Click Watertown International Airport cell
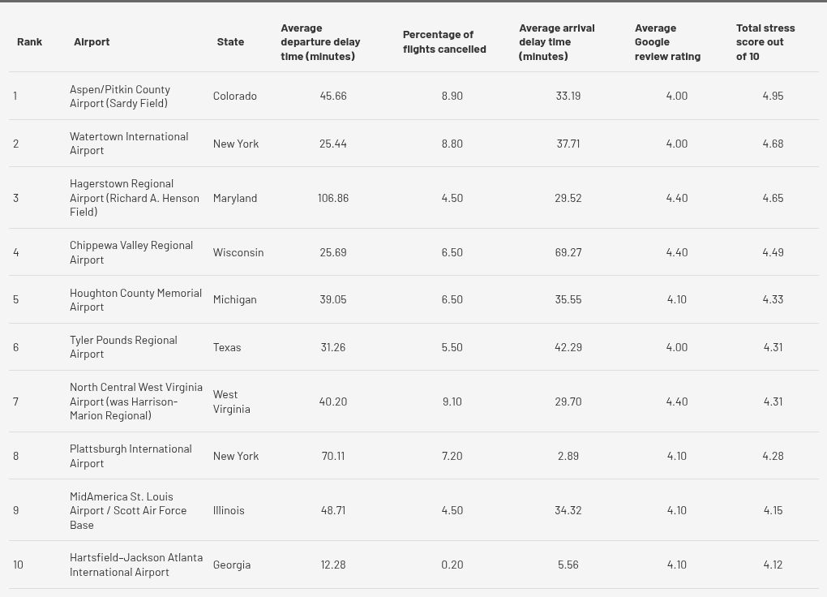The width and height of the screenshot is (827, 597). tap(129, 143)
